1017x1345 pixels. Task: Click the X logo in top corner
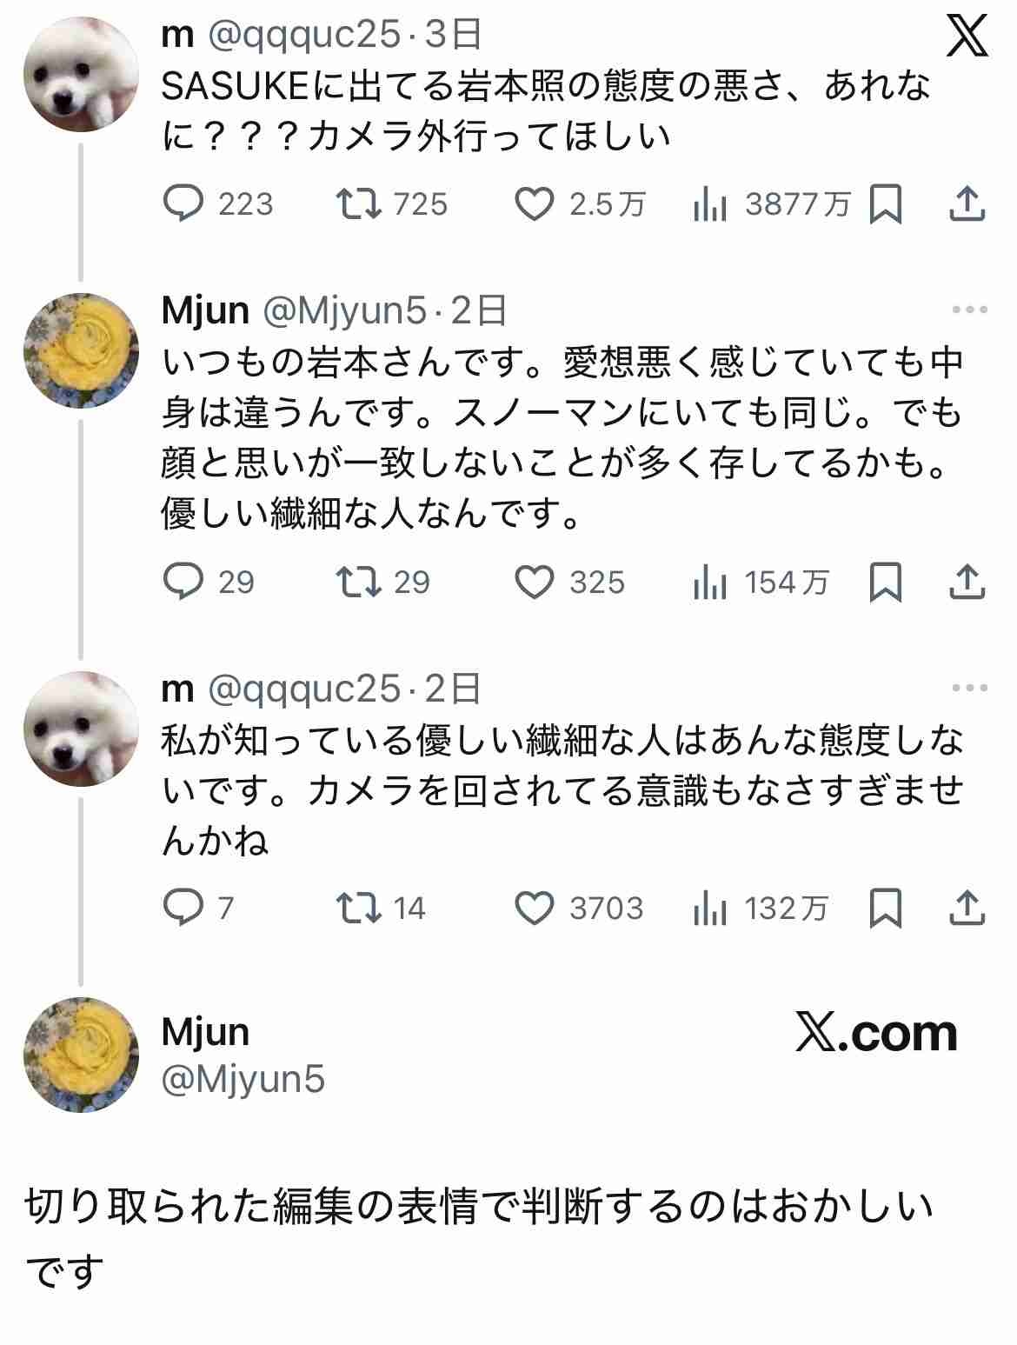pyautogui.click(x=967, y=38)
